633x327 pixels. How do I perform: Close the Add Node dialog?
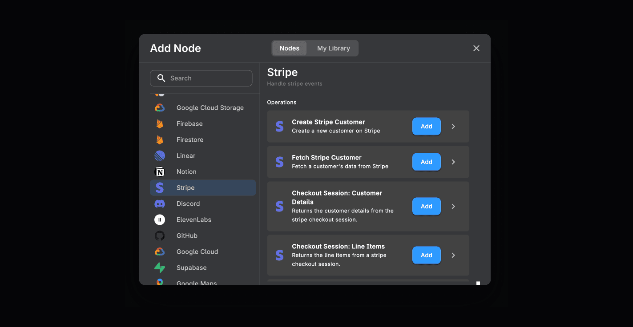[x=476, y=48]
